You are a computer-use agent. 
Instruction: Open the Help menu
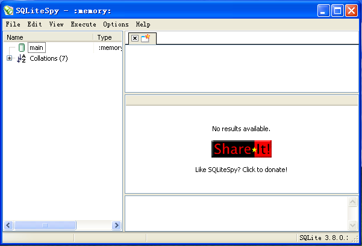tap(143, 24)
